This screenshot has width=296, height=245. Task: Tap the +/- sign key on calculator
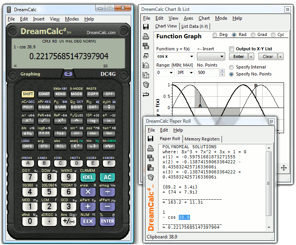68,221
